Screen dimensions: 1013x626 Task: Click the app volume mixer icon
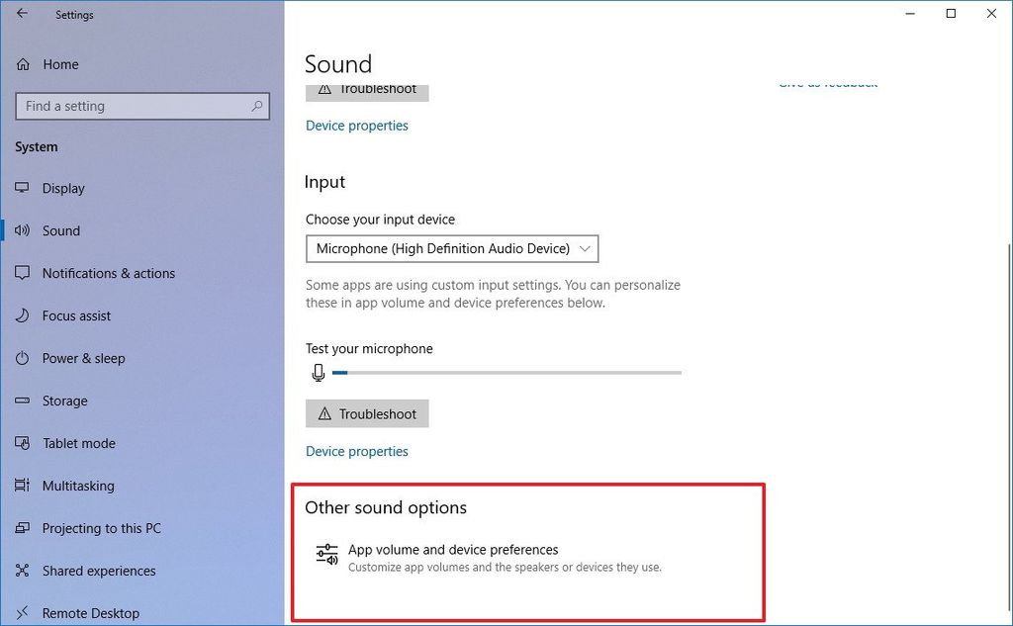click(326, 554)
